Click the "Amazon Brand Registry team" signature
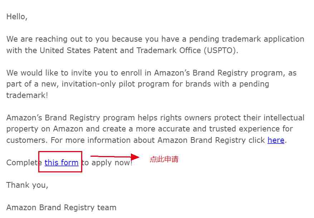 pyautogui.click(x=61, y=207)
